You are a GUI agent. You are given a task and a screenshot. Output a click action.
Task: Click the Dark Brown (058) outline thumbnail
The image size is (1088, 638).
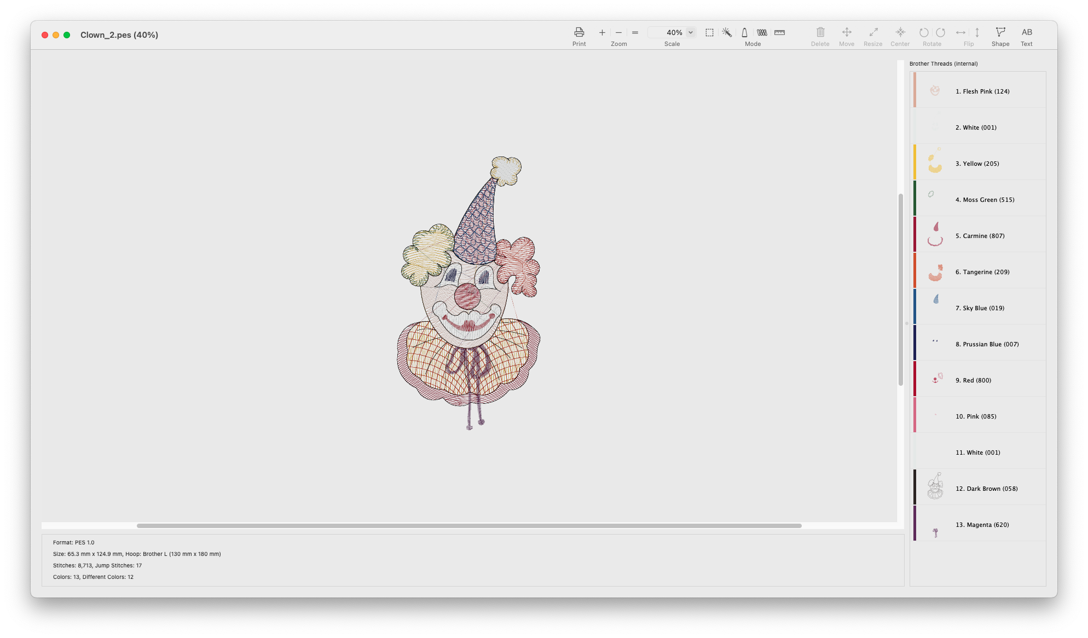coord(935,486)
